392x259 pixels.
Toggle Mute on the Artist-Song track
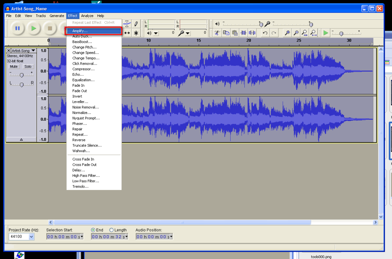(14, 67)
